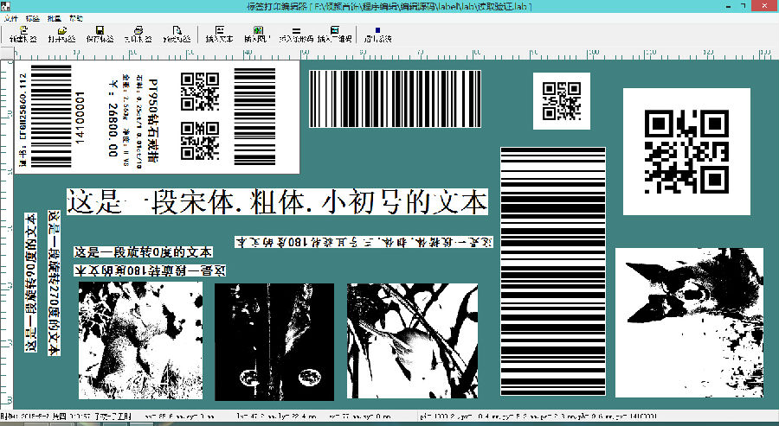Print the label using 打印标签 icon
This screenshot has width=779, height=426.
click(137, 34)
